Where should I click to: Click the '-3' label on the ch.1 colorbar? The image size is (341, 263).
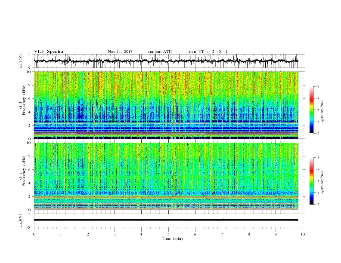coord(317,86)
